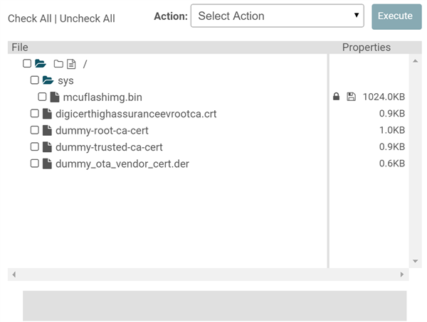427x322 pixels.
Task: Open the Select Action dropdown
Action: [278, 16]
